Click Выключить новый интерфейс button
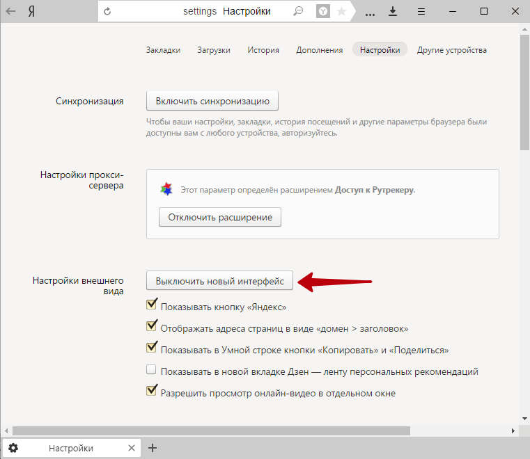 pos(219,280)
